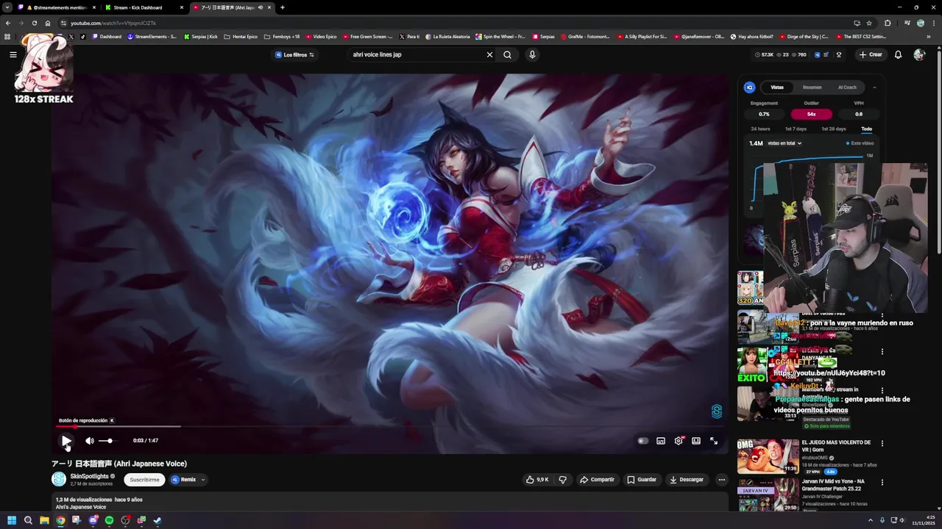Viewport: 942px width, 529px height.
Task: Click the vidIQ IQ logo circle
Action: tap(750, 87)
